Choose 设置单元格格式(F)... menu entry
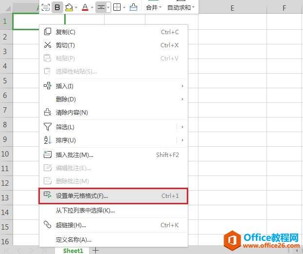 [113, 195]
